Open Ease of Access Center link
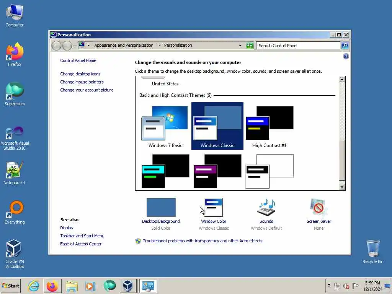 81,244
